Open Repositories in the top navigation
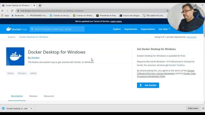 tap(131, 29)
